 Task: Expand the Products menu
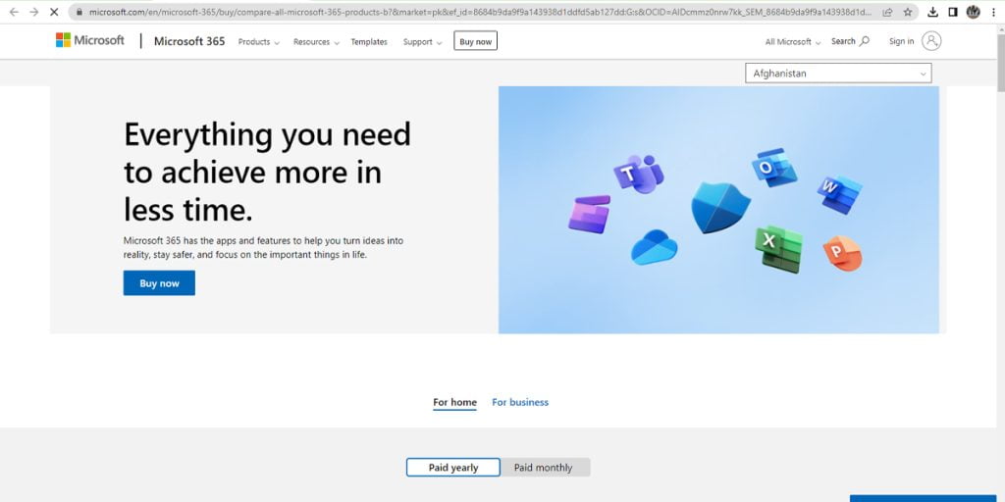click(x=259, y=41)
